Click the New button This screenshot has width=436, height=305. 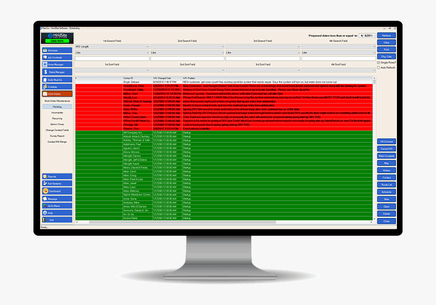[386, 199]
